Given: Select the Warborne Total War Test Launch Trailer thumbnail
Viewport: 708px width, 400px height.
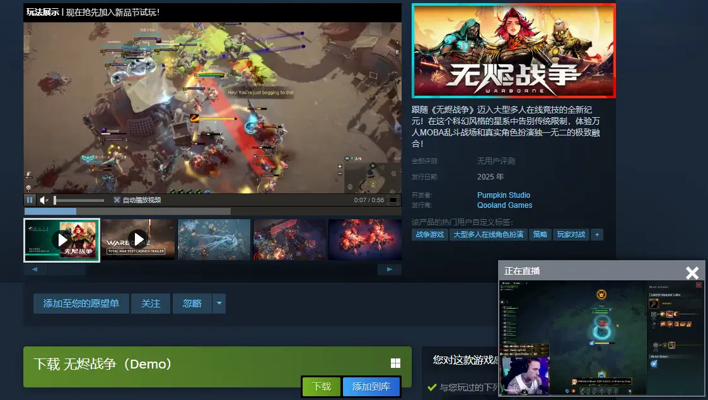Looking at the screenshot, I should click(138, 239).
